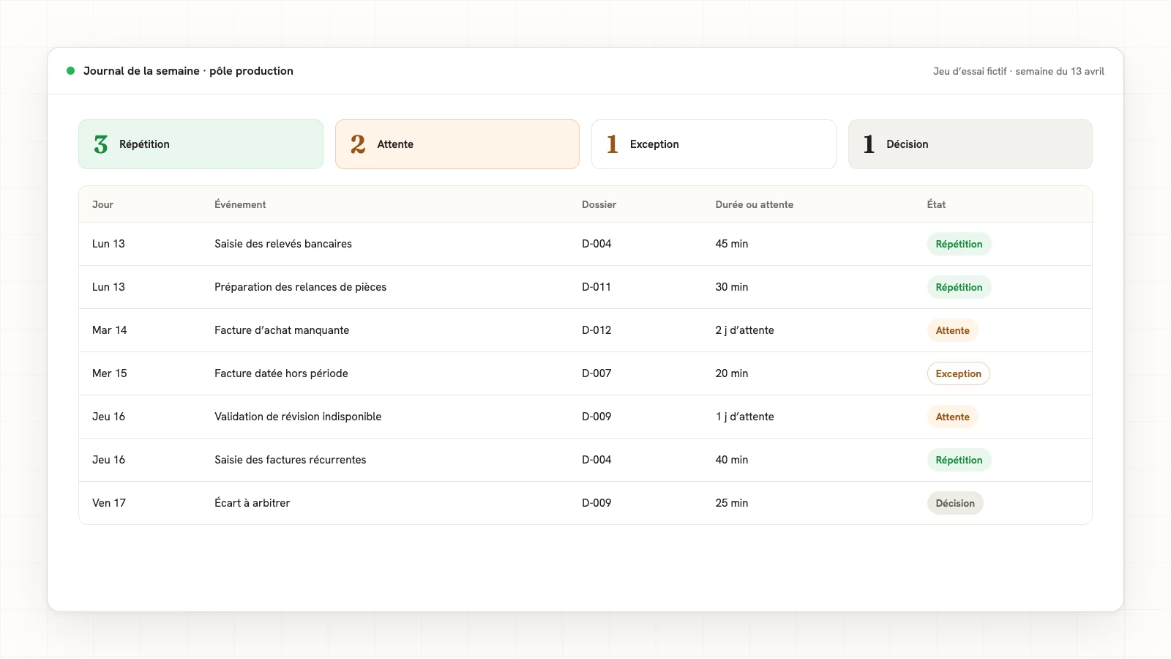Open dossier D-007 in hors période row

point(596,373)
